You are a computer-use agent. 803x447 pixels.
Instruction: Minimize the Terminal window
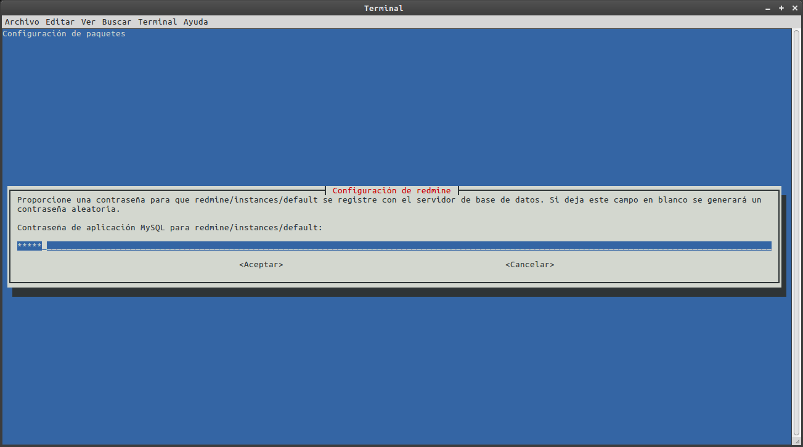pos(768,8)
